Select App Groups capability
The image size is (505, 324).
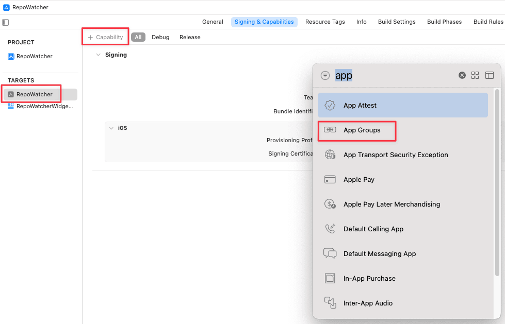tap(402, 130)
